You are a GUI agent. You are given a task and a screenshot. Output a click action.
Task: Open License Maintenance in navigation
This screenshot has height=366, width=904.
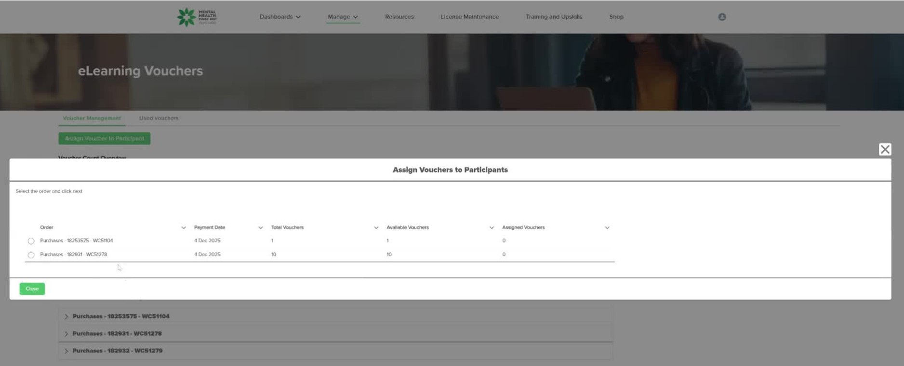(469, 17)
